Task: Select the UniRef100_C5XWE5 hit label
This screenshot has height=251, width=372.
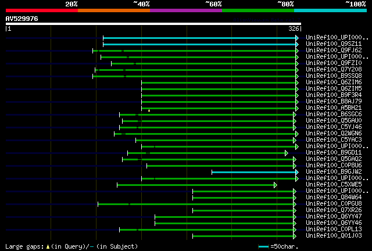Action: coord(334,185)
